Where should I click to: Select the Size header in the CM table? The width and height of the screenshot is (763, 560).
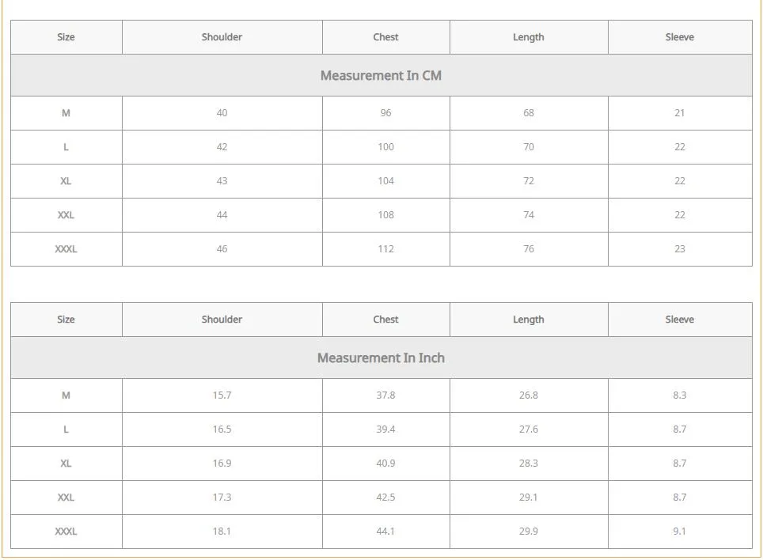(x=66, y=37)
